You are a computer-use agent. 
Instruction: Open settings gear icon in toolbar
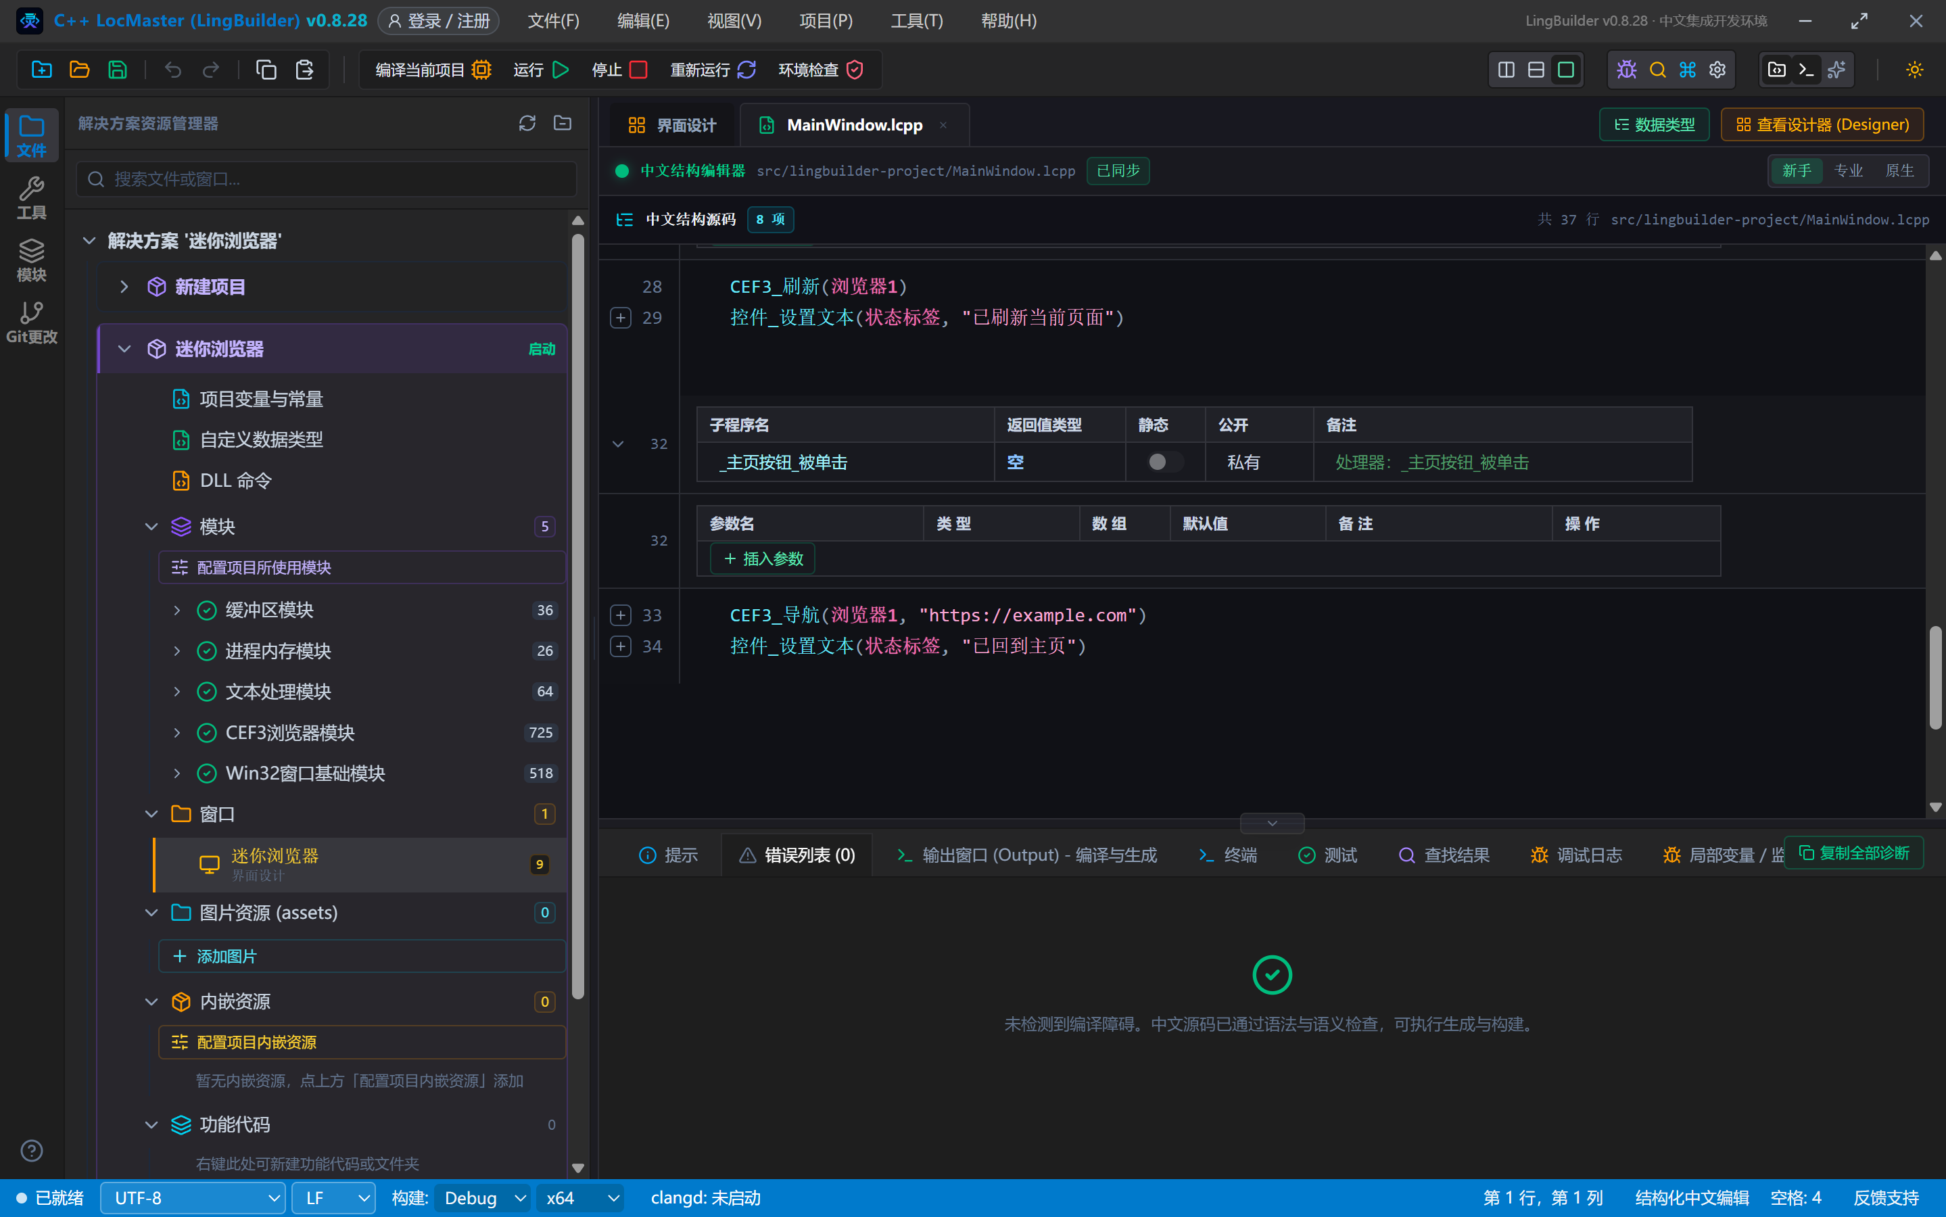point(1717,70)
